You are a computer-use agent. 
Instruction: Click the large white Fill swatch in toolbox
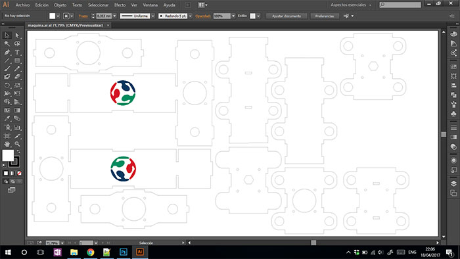click(8, 155)
